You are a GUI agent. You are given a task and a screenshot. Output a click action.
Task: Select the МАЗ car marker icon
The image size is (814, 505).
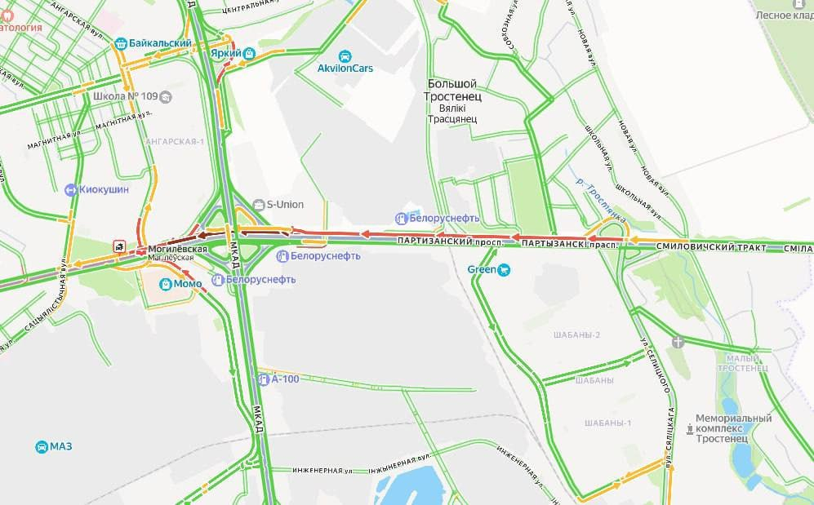coord(42,447)
